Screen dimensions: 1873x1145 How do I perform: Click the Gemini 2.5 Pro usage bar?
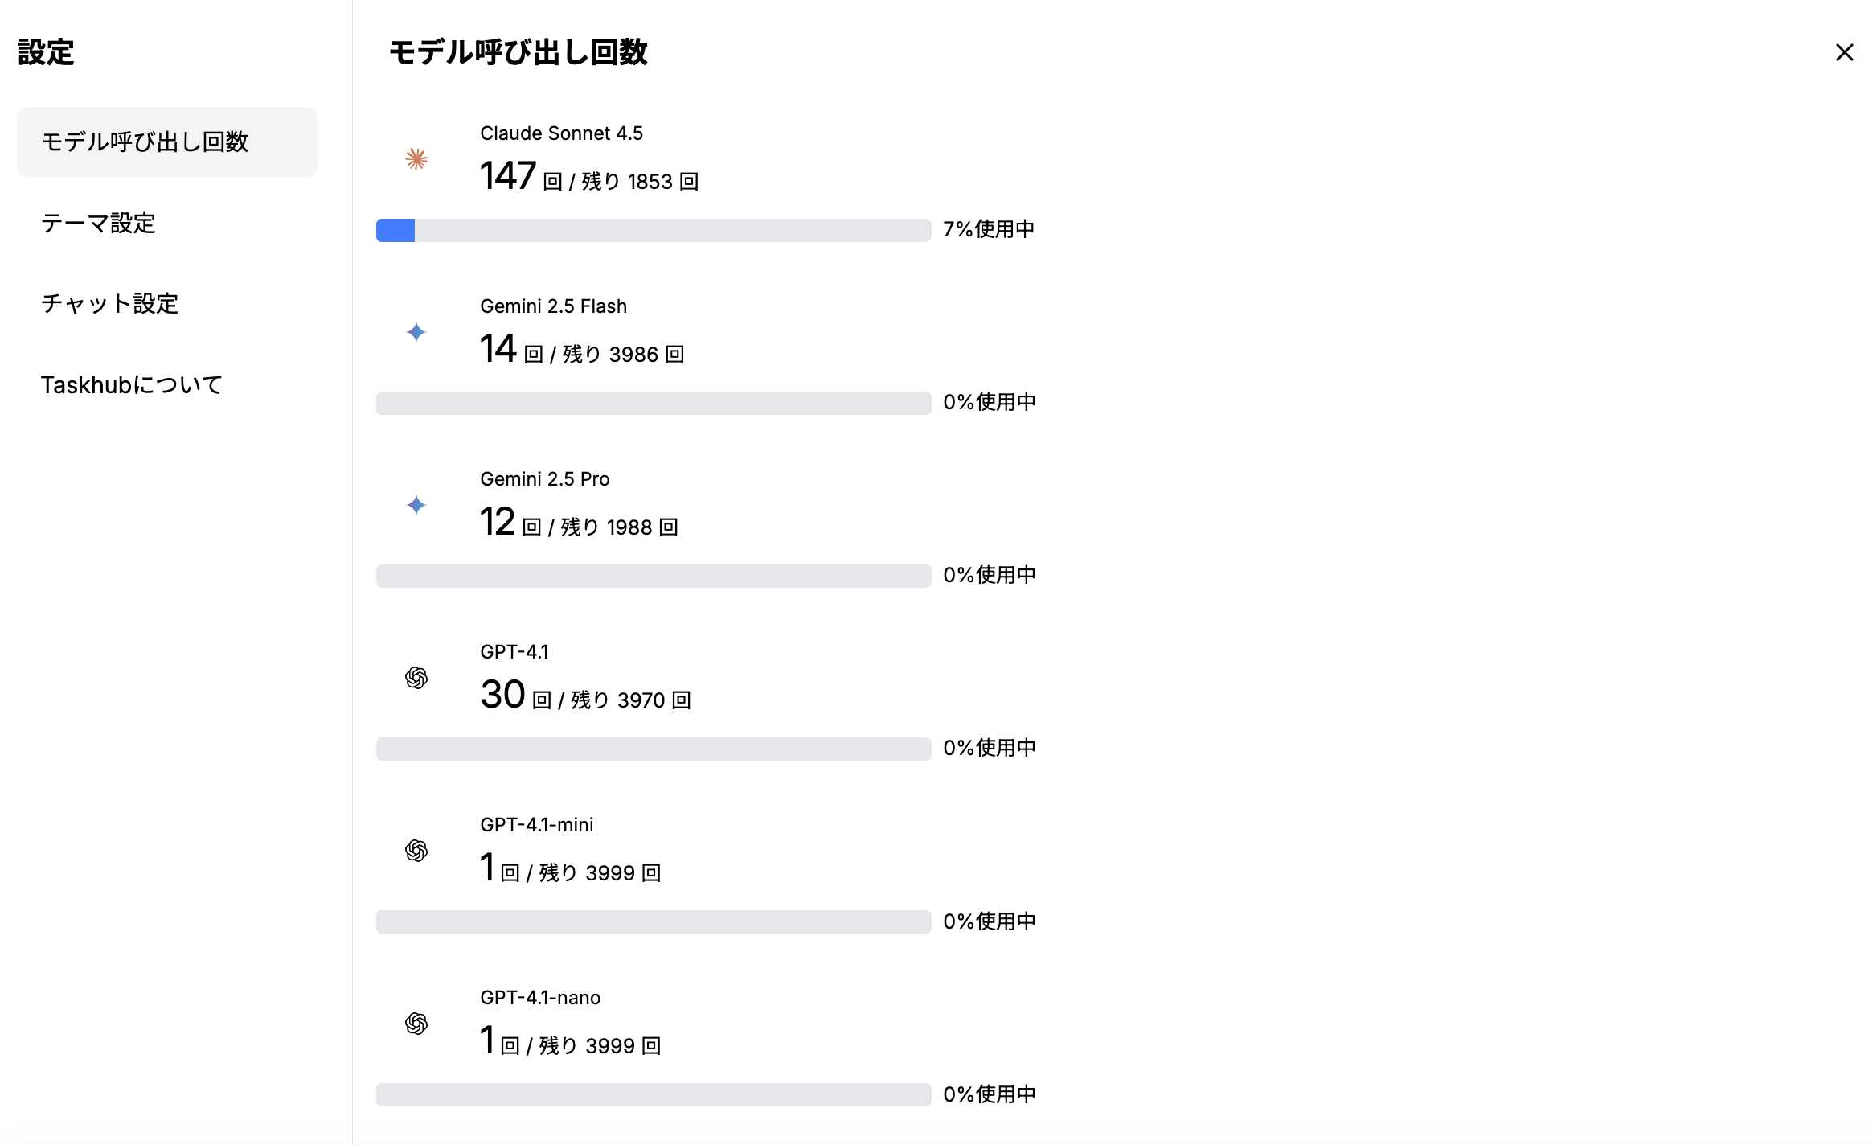pyautogui.click(x=654, y=576)
